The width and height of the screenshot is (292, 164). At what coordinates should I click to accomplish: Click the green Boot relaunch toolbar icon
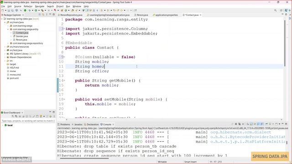(25, 10)
